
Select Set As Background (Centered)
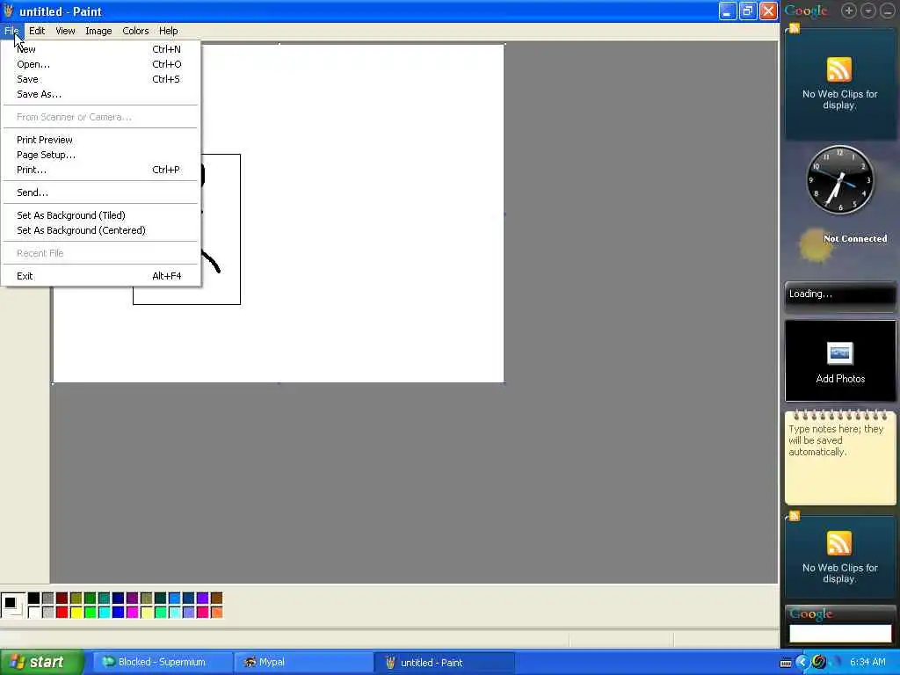click(101, 230)
